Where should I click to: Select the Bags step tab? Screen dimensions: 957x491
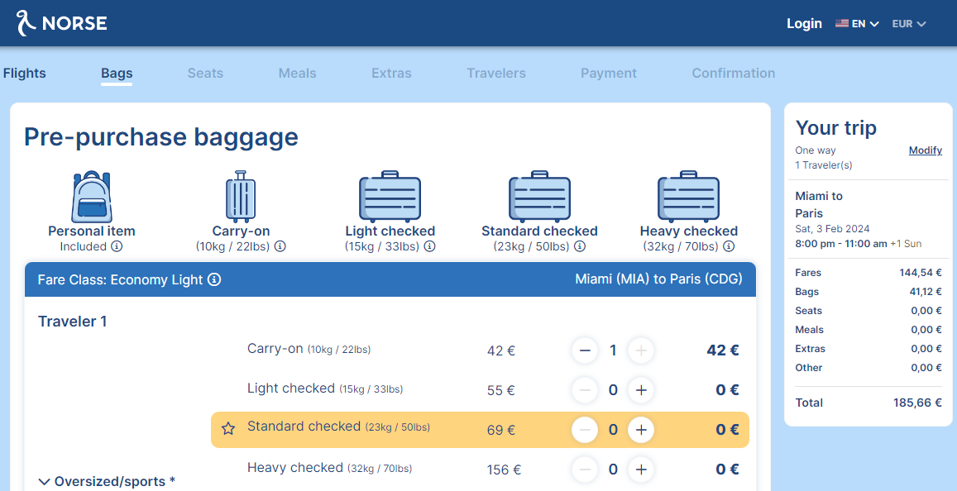[x=117, y=74]
